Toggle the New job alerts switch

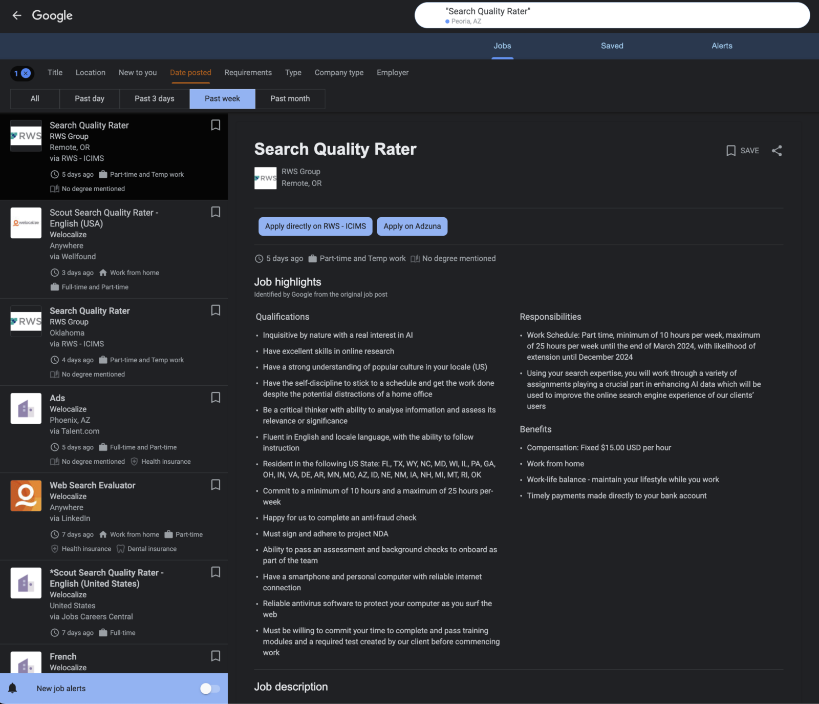click(x=210, y=689)
